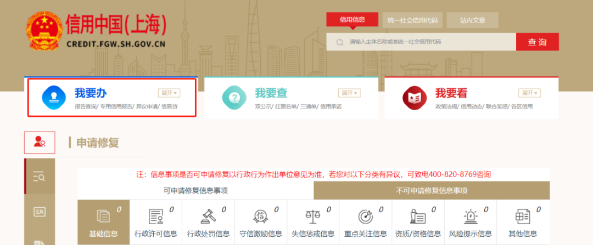Click the 基础信息 label
593x245 pixels.
[x=104, y=233]
